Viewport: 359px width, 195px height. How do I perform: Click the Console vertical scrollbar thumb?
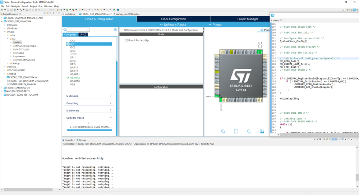click(357, 177)
